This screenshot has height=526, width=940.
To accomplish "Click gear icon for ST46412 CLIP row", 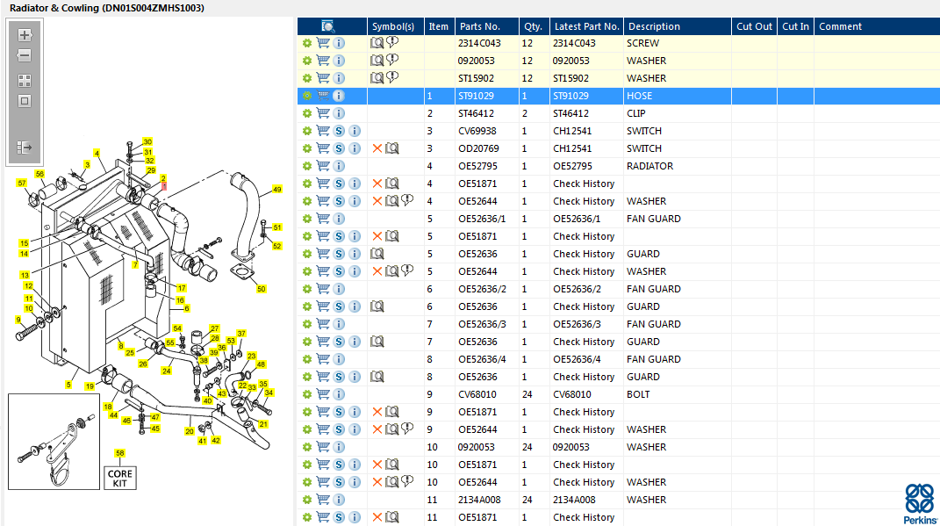I will [307, 112].
